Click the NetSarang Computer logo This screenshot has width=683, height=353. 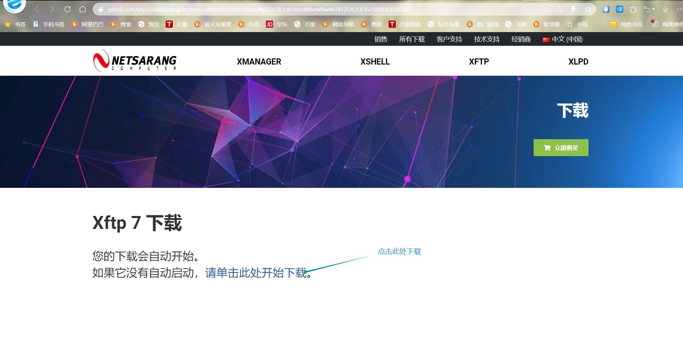[x=135, y=61]
